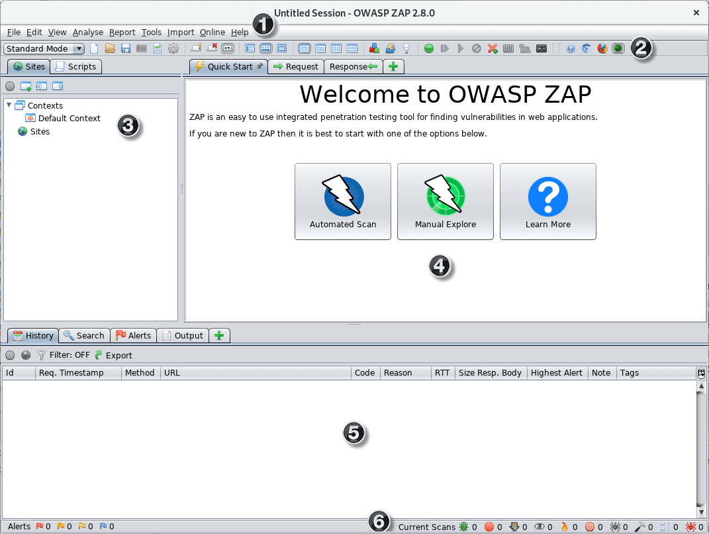Click the Automated Scan button
Viewport: 709px width, 534px height.
click(342, 201)
